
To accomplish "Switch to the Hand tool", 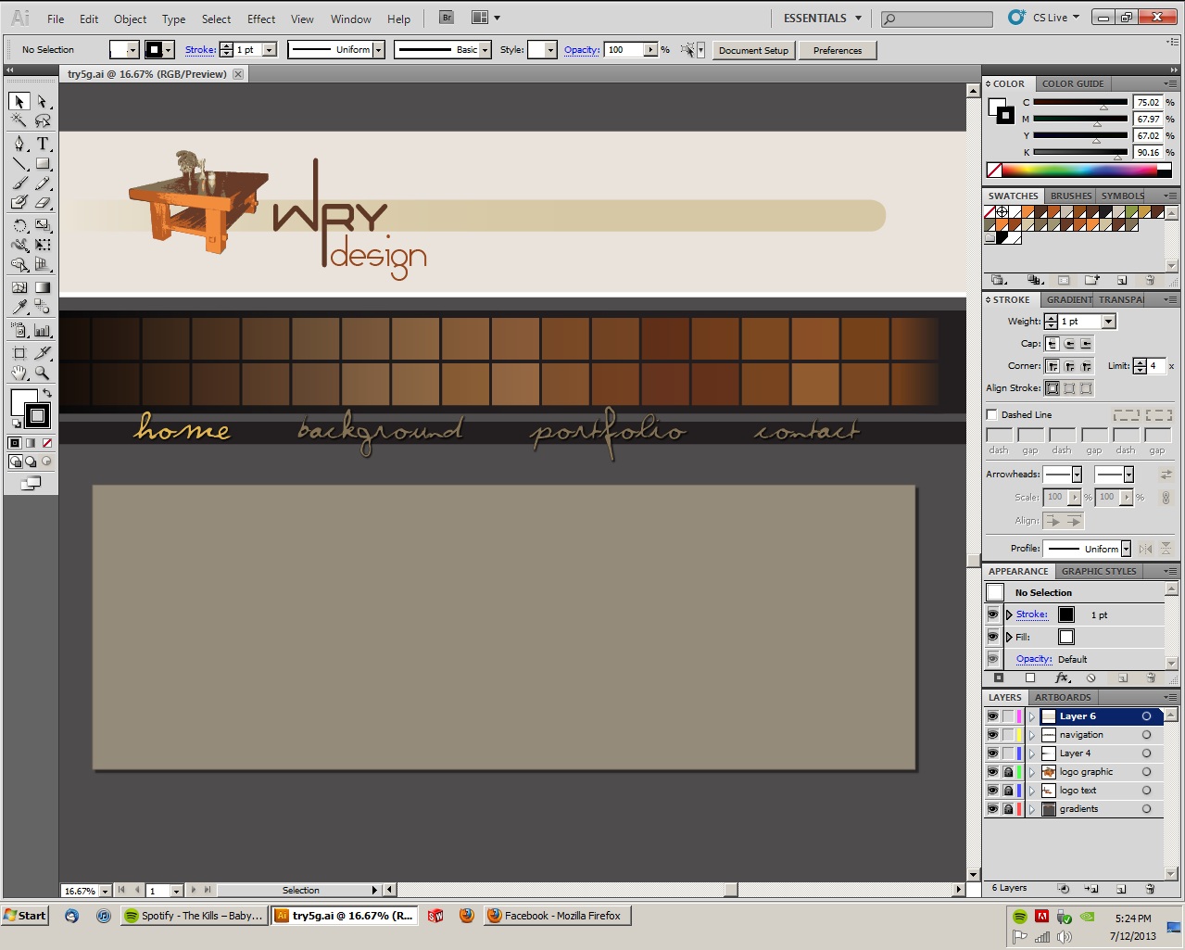I will (x=19, y=373).
